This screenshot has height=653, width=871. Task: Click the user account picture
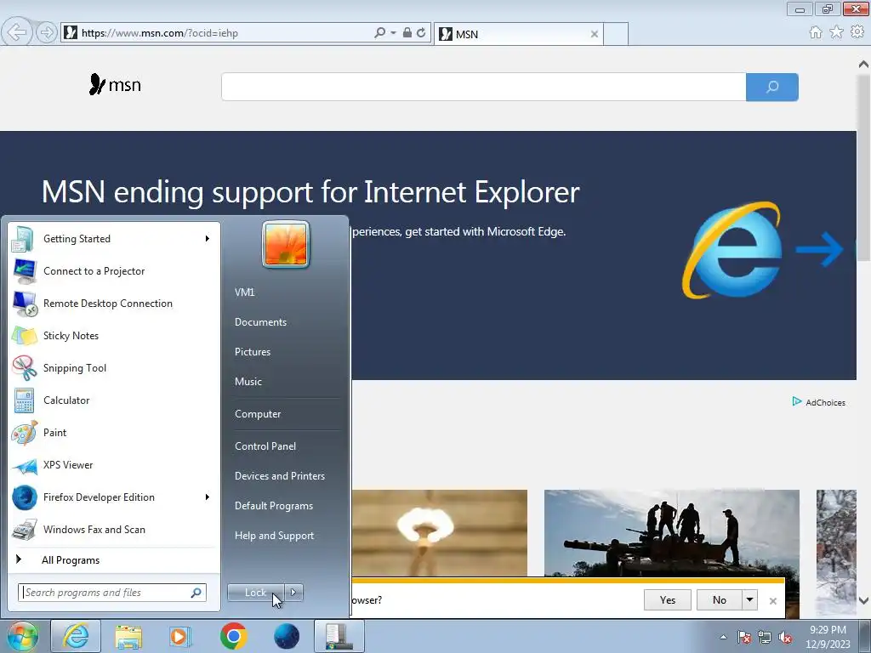click(286, 244)
